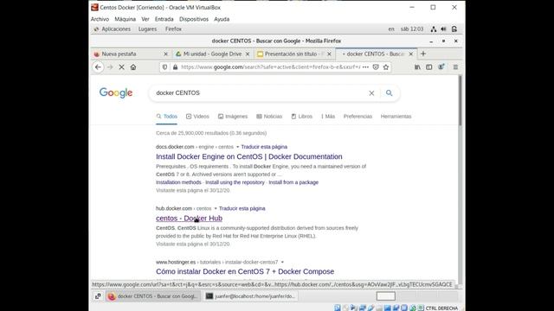Bookmark this page with the star icon
The height and width of the screenshot is (311, 554).
pos(386,67)
